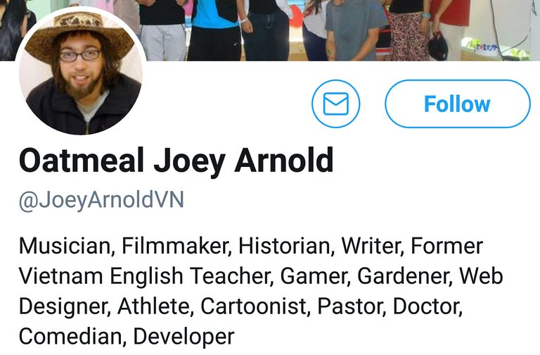Open direct message via envelope icon
The width and height of the screenshot is (540, 355).
click(x=335, y=104)
